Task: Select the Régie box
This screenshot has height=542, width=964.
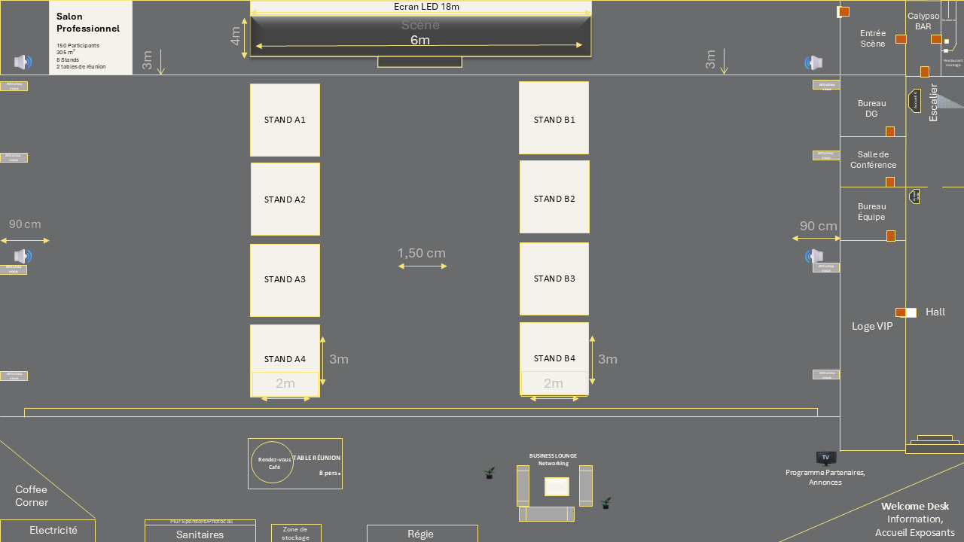Action: pos(422,534)
